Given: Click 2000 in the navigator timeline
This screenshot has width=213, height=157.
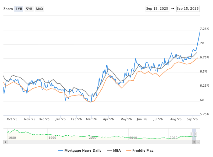Looking at the screenshot, I should coord(93,138).
